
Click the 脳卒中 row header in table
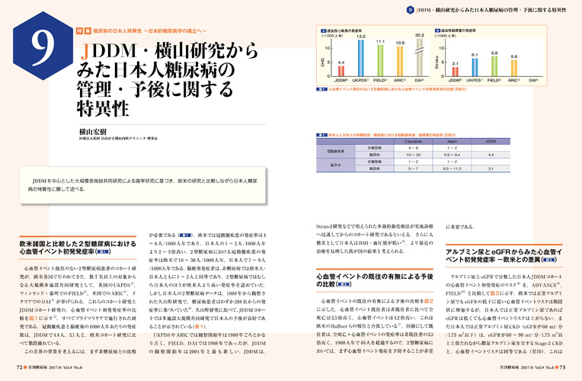[335, 165]
